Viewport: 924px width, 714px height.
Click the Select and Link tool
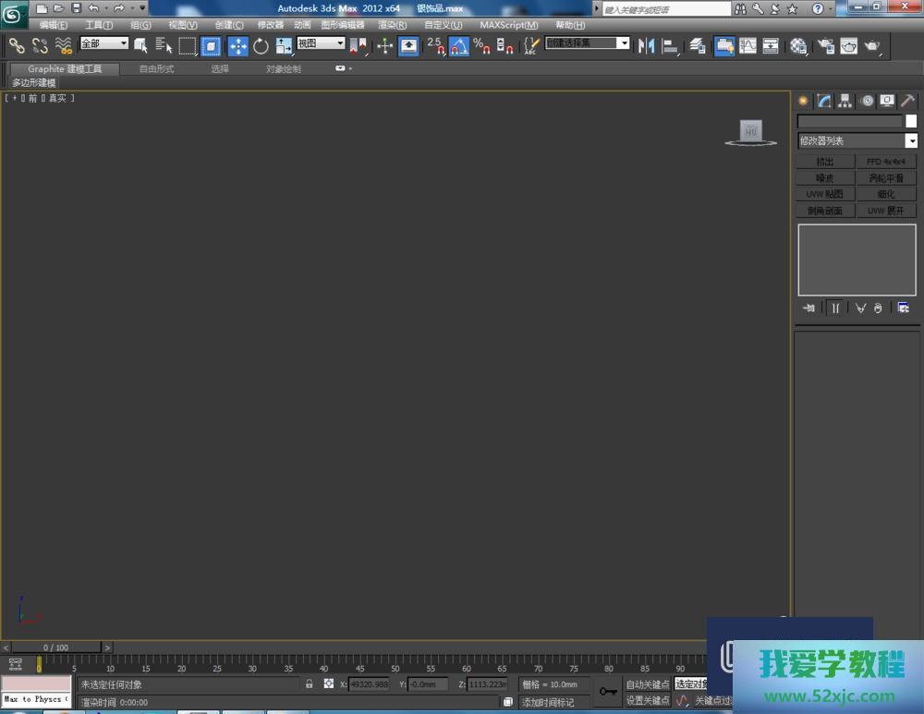[x=17, y=45]
